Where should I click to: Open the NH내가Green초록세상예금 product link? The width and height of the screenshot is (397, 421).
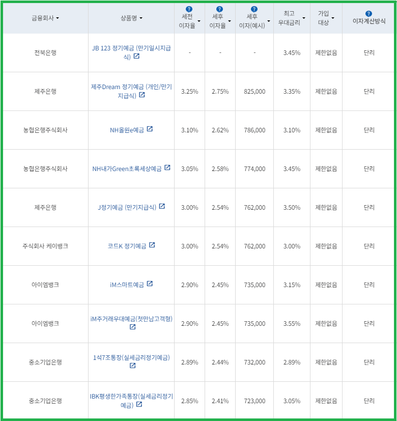[x=127, y=169]
